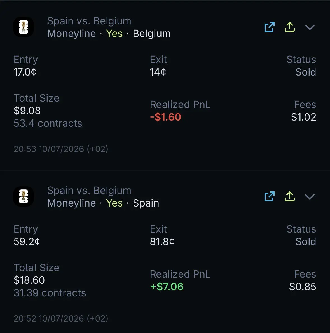
Task: Expand the Belgium trade details chevron
Action: click(310, 27)
